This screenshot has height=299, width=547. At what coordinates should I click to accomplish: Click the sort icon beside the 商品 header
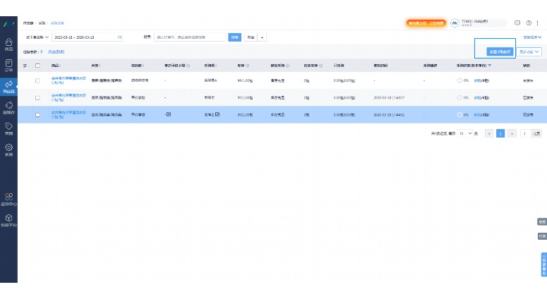(x=61, y=66)
